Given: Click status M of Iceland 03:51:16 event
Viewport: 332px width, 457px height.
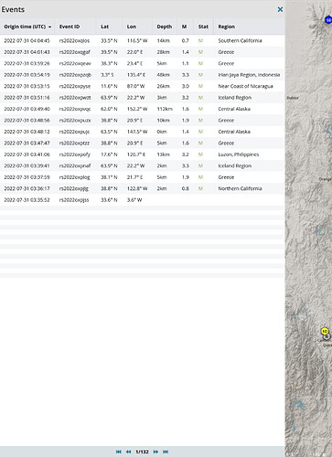Looking at the screenshot, I should point(200,98).
